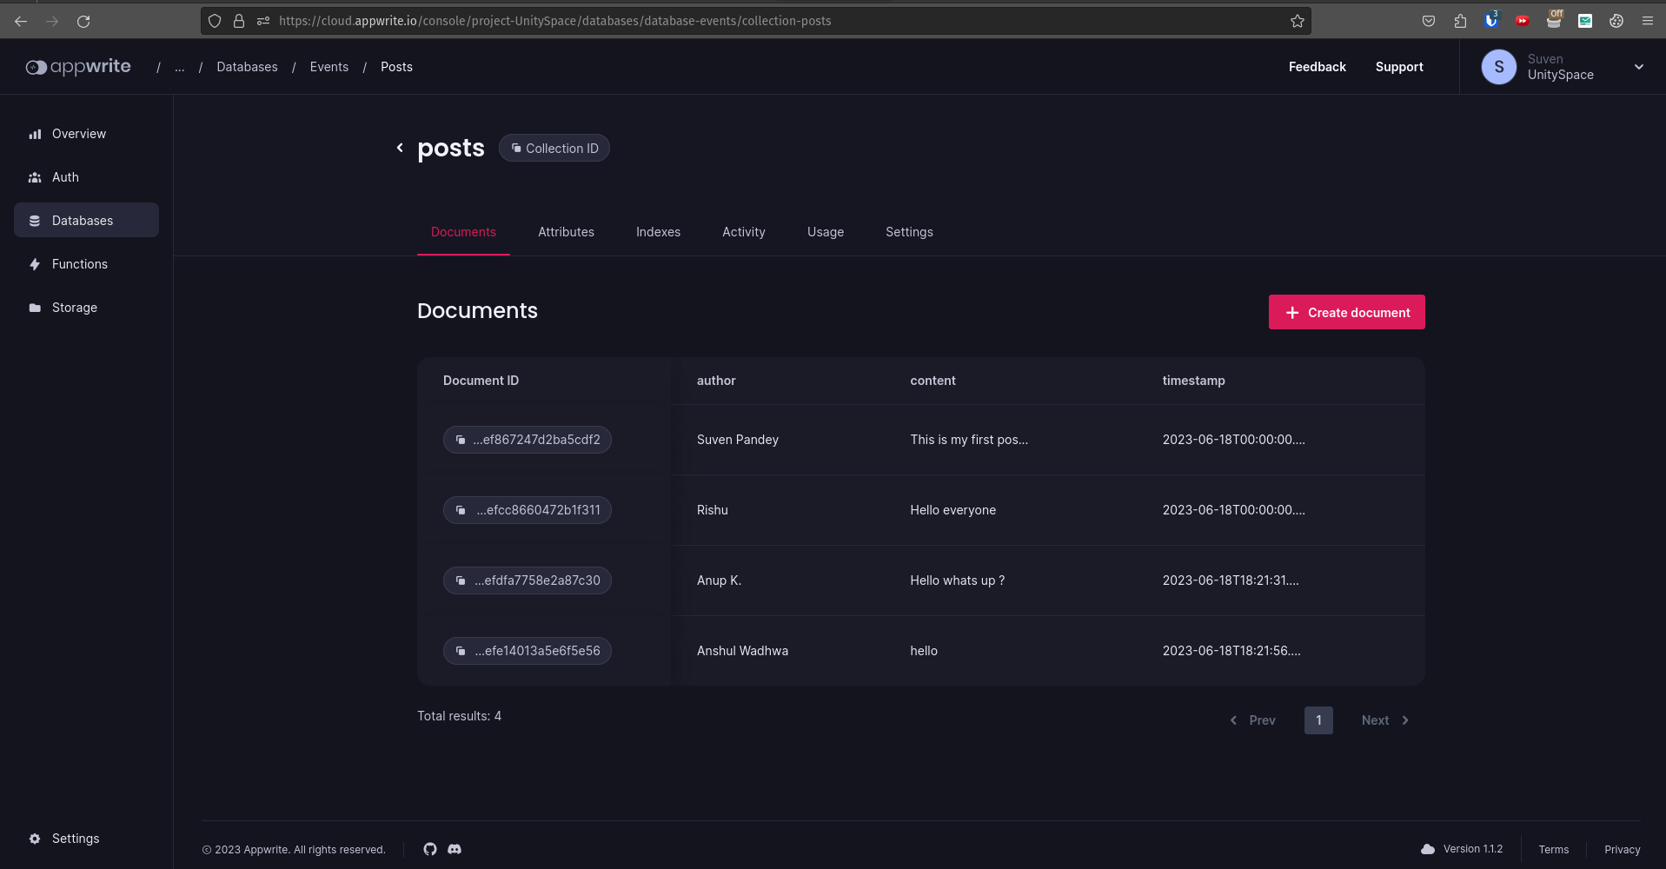Open the browser hamburger menu
The image size is (1666, 869).
[x=1648, y=21]
